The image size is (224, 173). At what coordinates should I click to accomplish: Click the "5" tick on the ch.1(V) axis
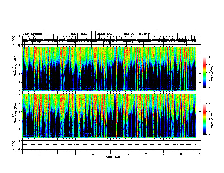click(19, 36)
